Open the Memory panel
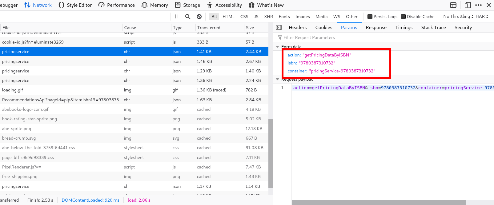 (x=155, y=5)
